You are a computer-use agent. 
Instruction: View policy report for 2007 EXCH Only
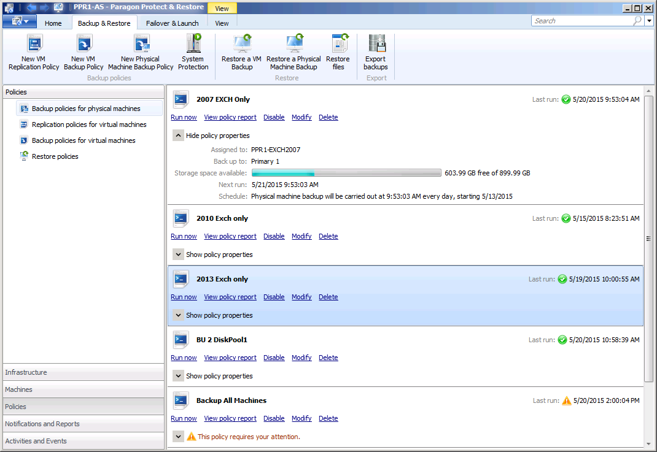click(230, 117)
